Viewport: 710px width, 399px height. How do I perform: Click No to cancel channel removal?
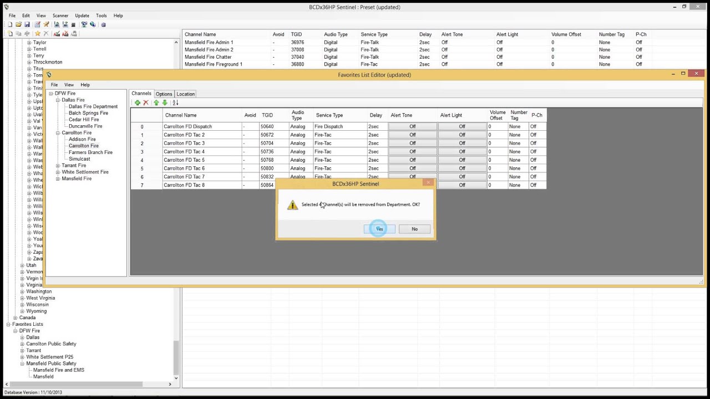[414, 229]
